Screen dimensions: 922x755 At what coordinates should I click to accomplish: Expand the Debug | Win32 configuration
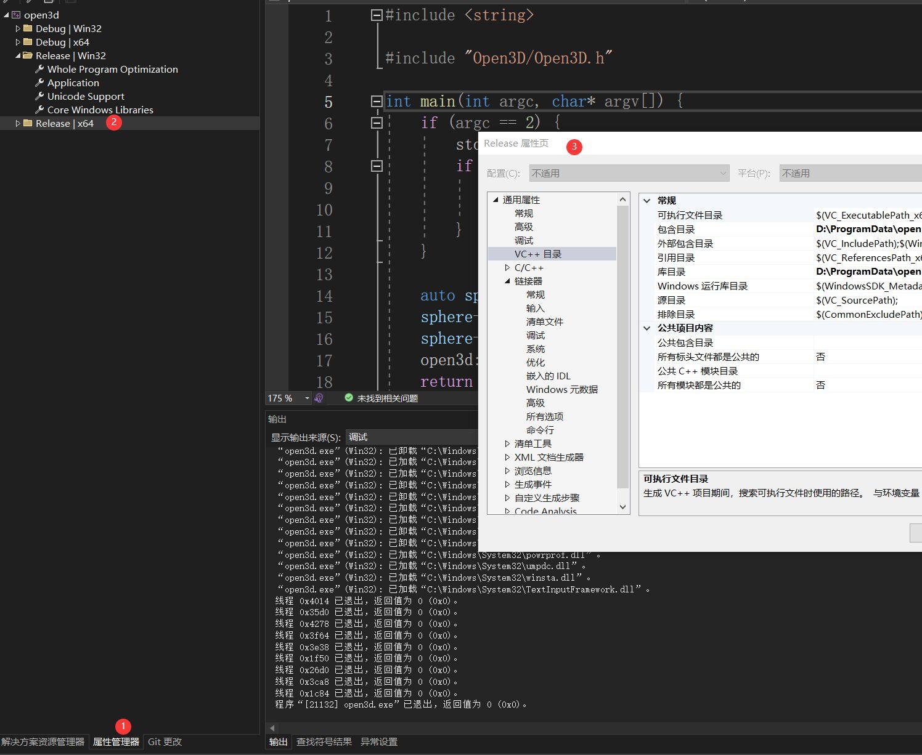click(18, 28)
